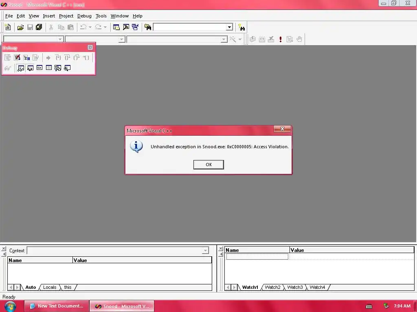Click the Build project icon
Image resolution: width=417 pixels, height=312 pixels.
point(262,39)
